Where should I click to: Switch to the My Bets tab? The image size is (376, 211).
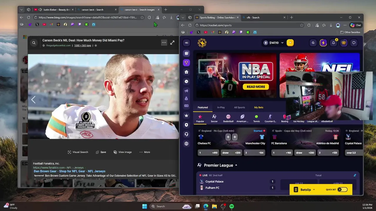(x=259, y=107)
